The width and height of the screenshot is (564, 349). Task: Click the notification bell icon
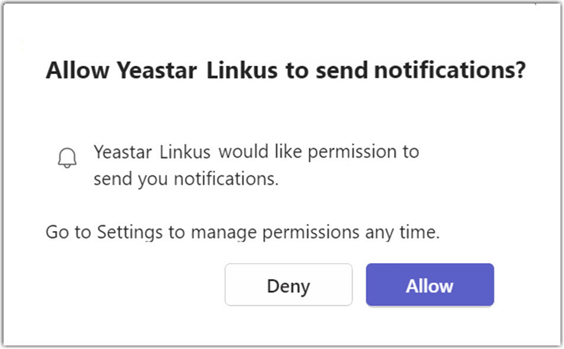(68, 158)
